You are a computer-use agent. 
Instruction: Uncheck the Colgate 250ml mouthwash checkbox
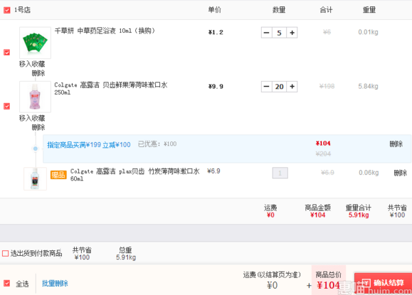click(7, 106)
